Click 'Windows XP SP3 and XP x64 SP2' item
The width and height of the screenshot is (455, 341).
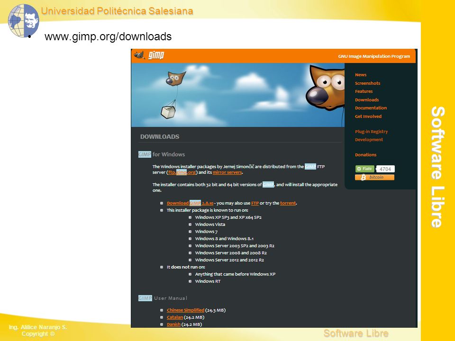228,217
